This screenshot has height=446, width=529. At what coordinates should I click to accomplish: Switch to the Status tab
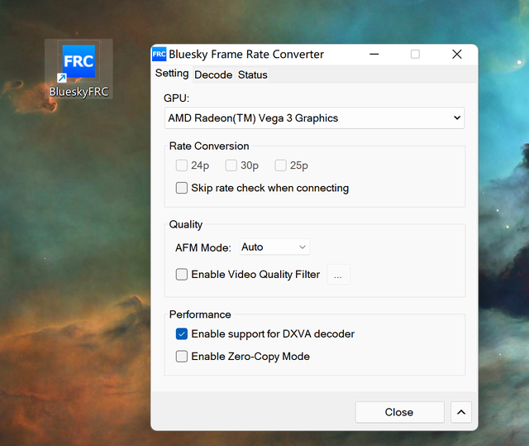pos(253,74)
